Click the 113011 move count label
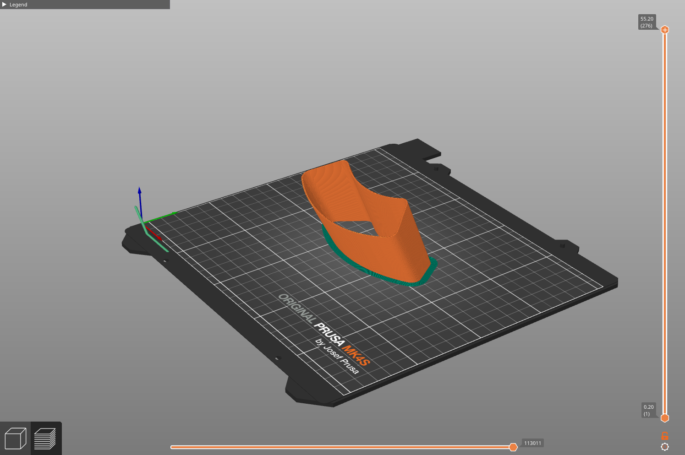Viewport: 685px width, 455px height. click(x=532, y=443)
